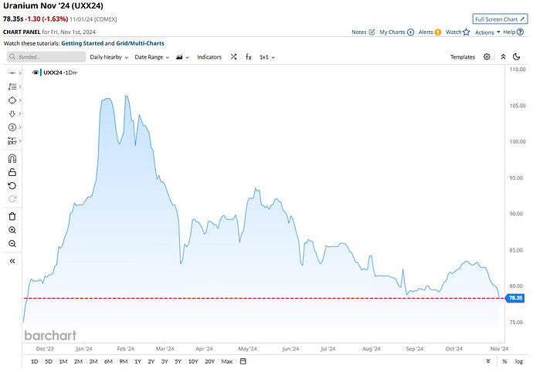The height and width of the screenshot is (372, 533).
Task: Select the 6M time range
Action: point(108,361)
